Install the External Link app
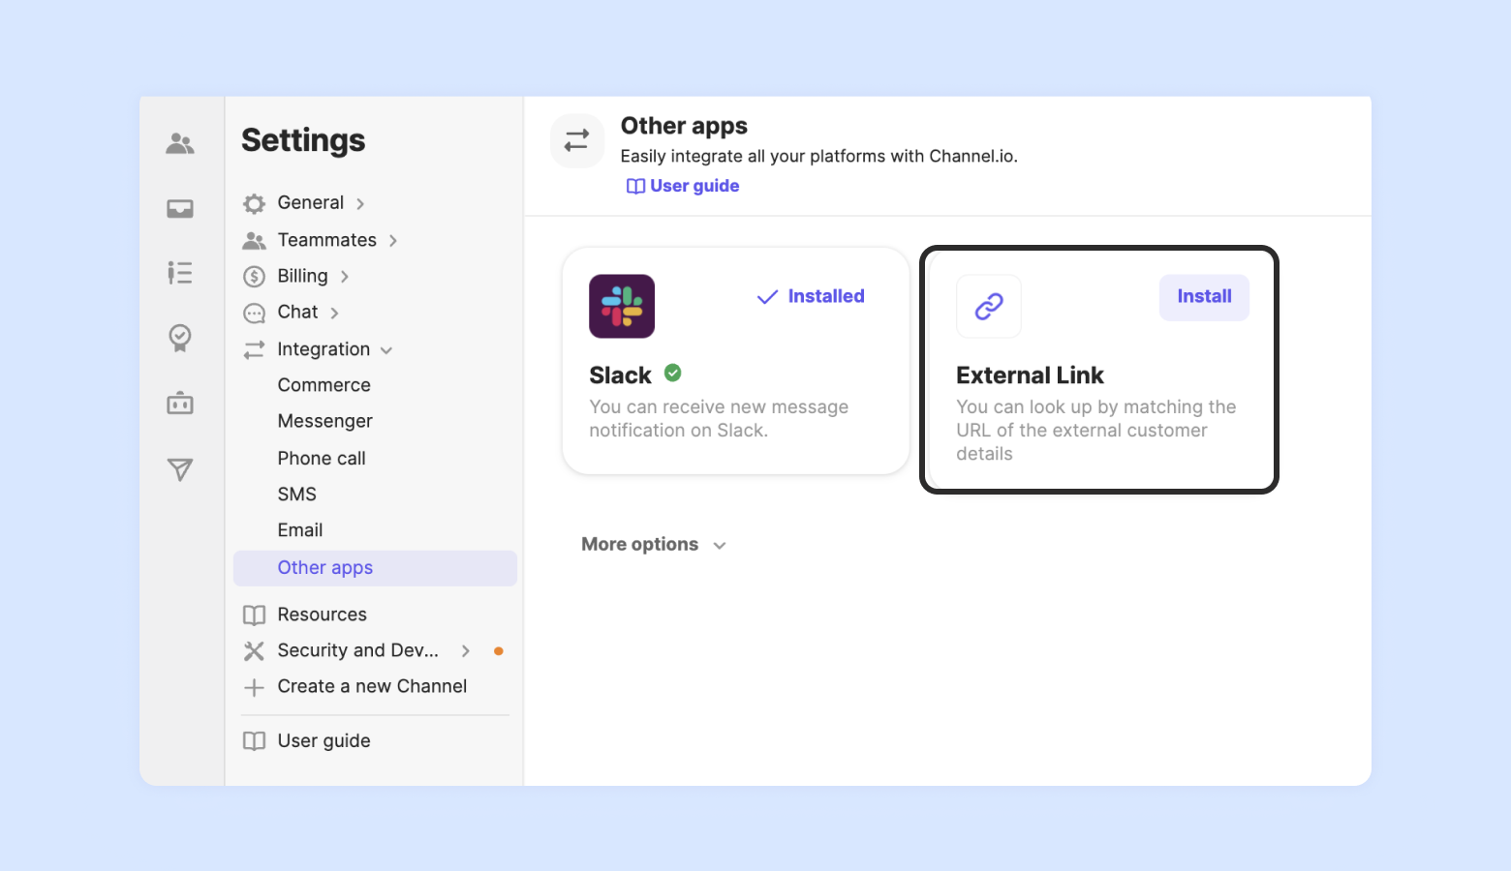 pyautogui.click(x=1204, y=297)
